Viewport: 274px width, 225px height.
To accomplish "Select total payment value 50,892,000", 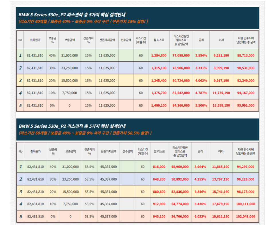I will [x=180, y=179].
